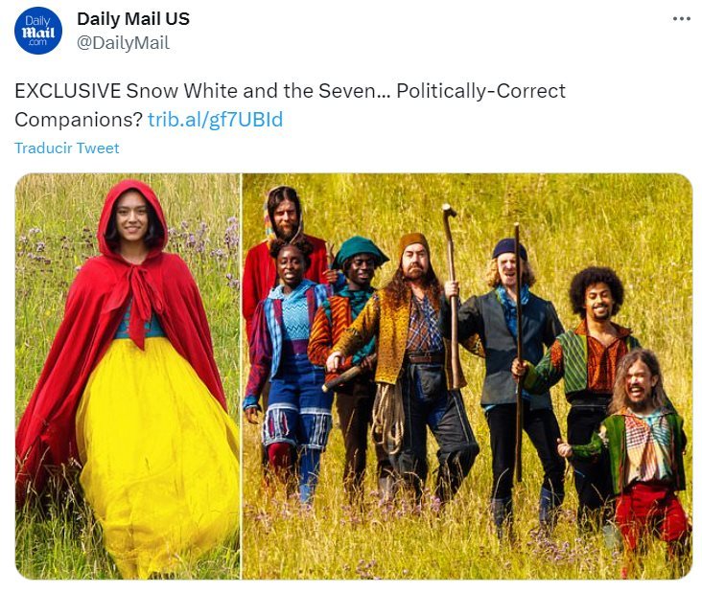This screenshot has width=702, height=592.
Task: Click Traducir Tweet to translate
Action: 67,148
